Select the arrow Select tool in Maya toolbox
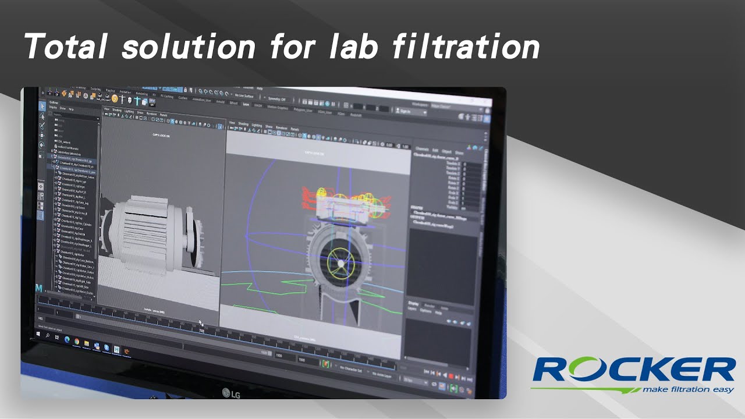The width and height of the screenshot is (745, 419). [42, 106]
